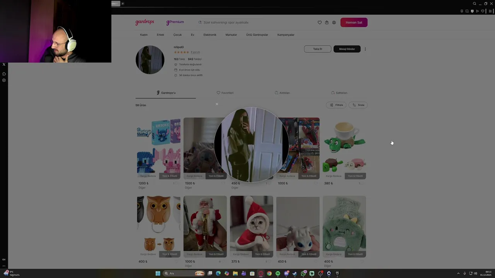Focus the product search field

232,22
